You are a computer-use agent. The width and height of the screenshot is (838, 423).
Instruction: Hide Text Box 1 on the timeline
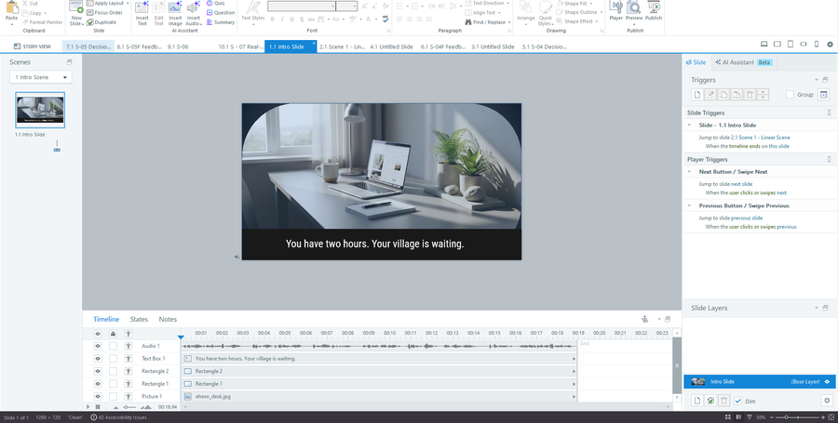tap(98, 359)
